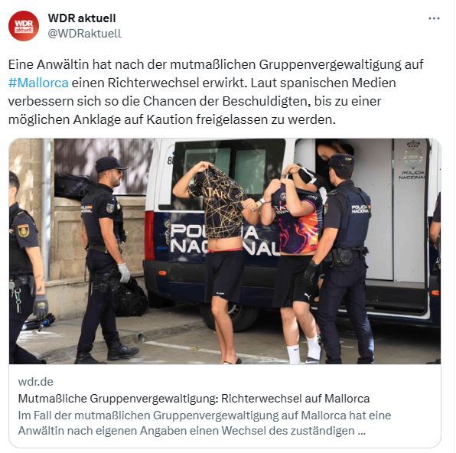Click officer with Policia Nacional vest back
This screenshot has height=453, width=456.
pos(344,257)
